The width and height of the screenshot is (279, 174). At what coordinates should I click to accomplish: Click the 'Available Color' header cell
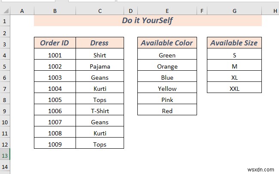point(167,43)
